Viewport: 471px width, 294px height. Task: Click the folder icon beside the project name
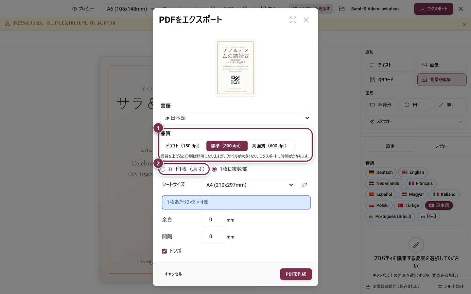point(342,9)
